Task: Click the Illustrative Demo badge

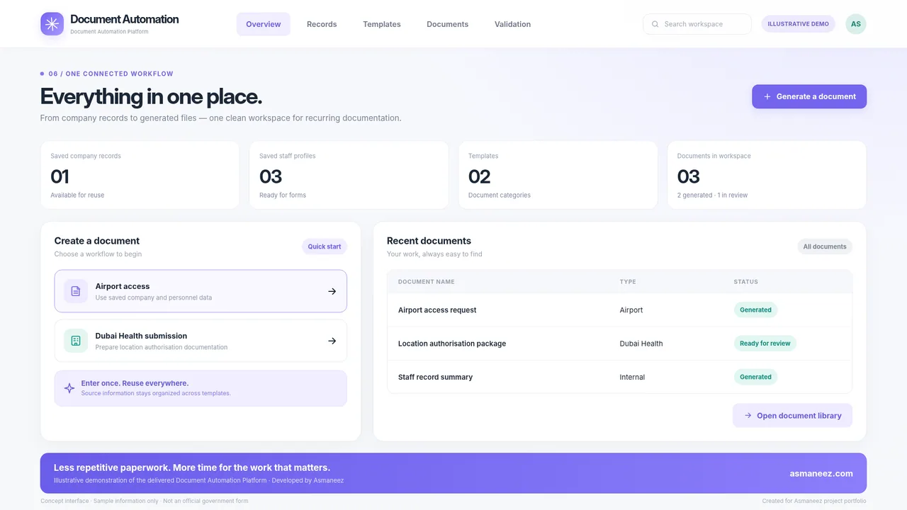Action: [x=798, y=24]
